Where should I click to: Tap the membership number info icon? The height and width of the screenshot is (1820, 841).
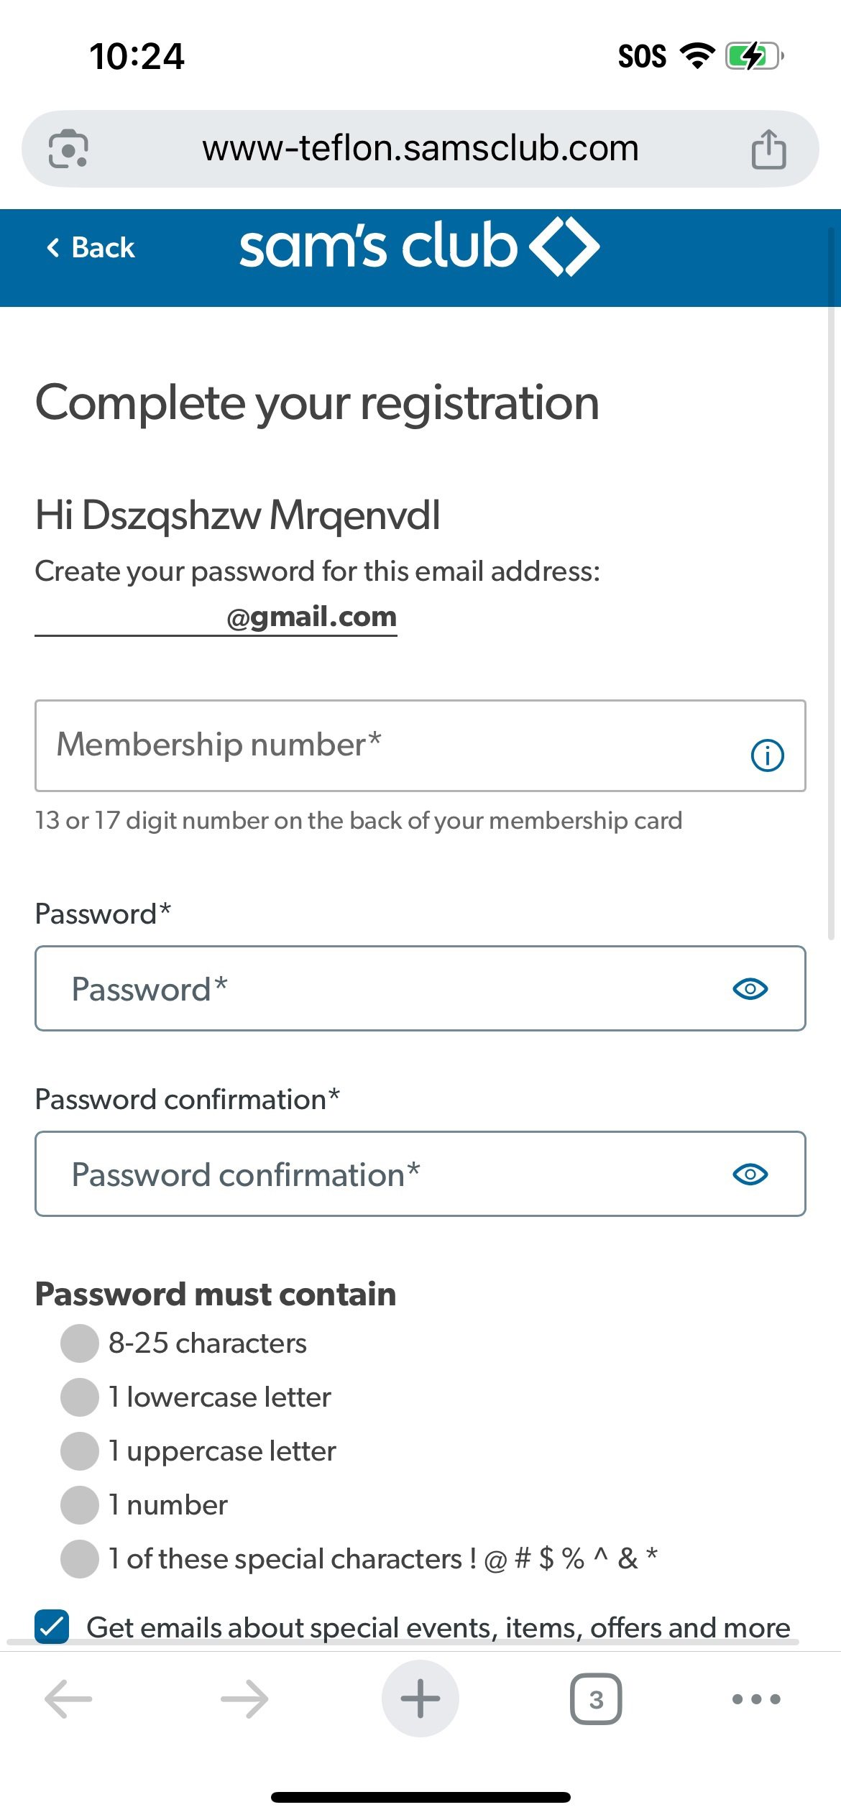[x=767, y=755]
